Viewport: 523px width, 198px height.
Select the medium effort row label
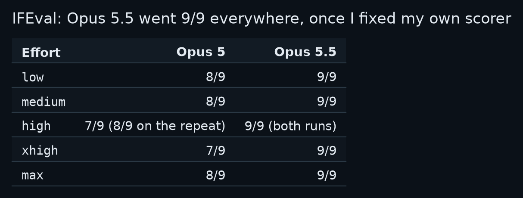(x=44, y=102)
